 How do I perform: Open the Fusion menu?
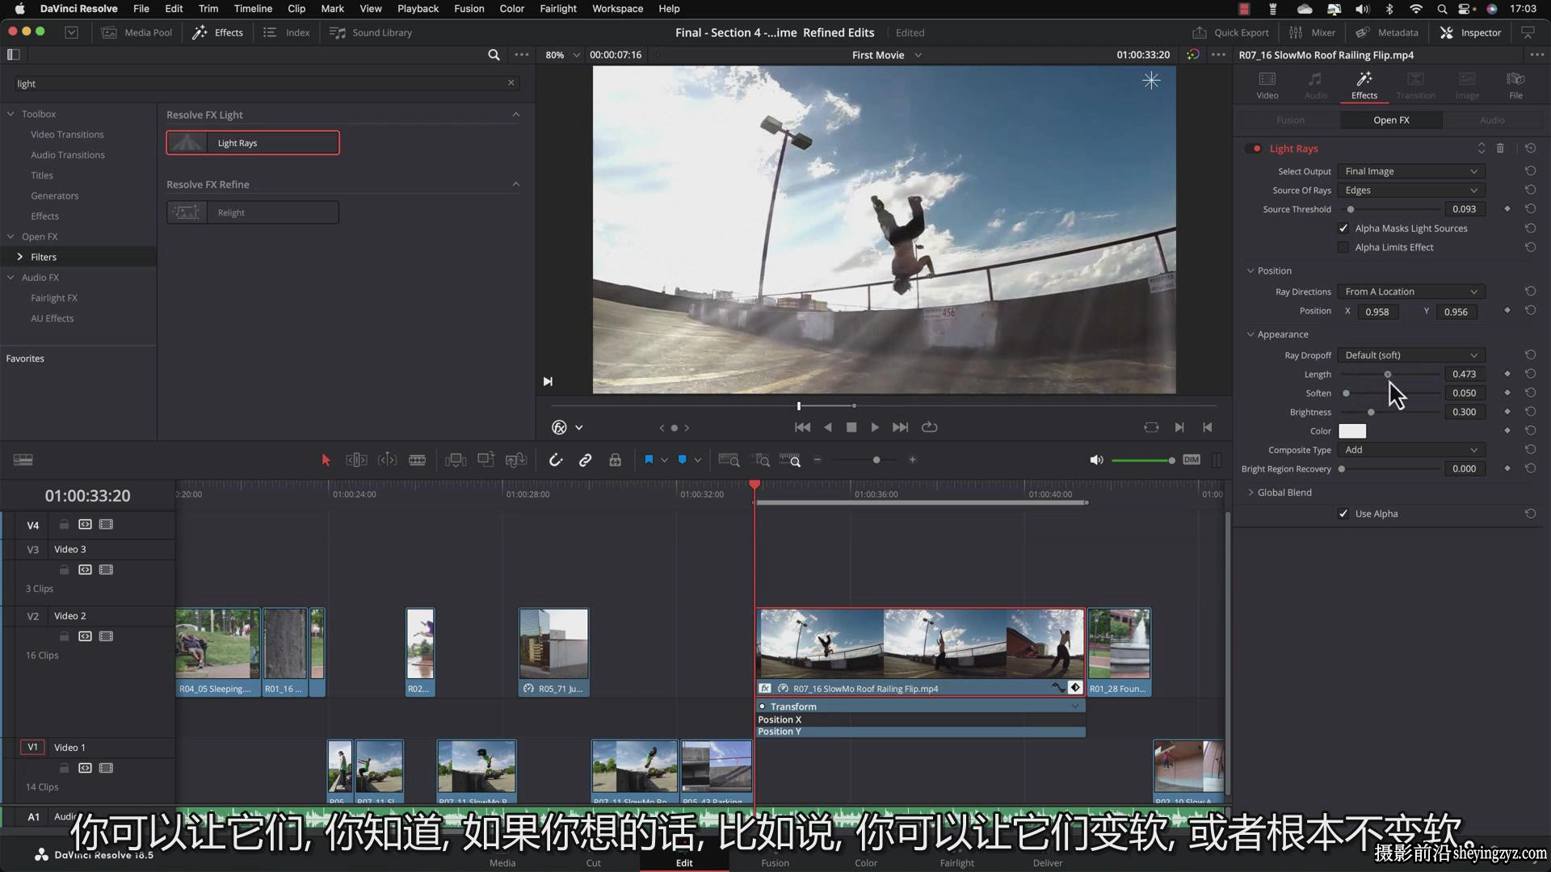469,9
